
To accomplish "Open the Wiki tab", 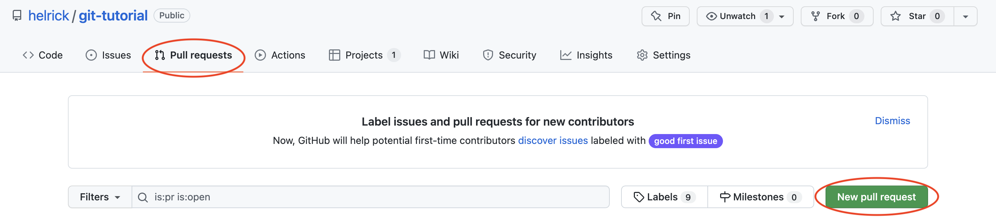I will click(441, 55).
